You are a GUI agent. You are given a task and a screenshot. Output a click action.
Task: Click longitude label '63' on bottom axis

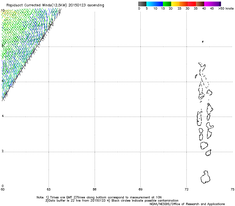[x=49, y=190]
